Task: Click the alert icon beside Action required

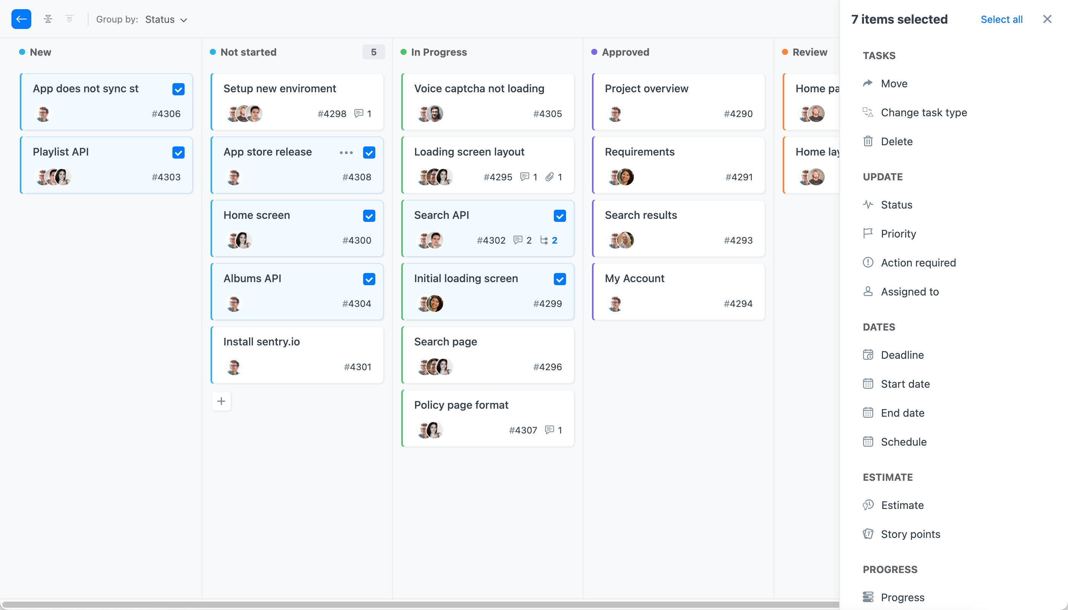Action: pos(868,262)
